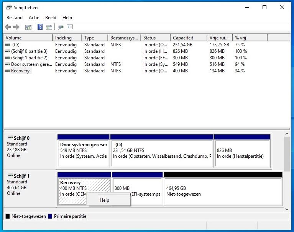Click the disk icon beside Schijf 1
Image resolution: width=294 pixels, height=232 pixels.
click(x=10, y=175)
